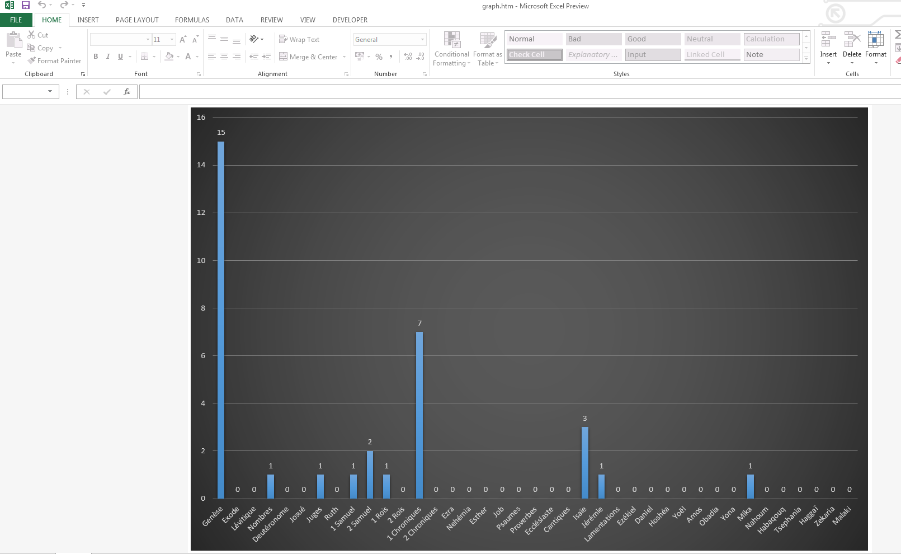Click the Fill Color paint bucket icon
Screen dimensions: 901x554
click(x=169, y=57)
